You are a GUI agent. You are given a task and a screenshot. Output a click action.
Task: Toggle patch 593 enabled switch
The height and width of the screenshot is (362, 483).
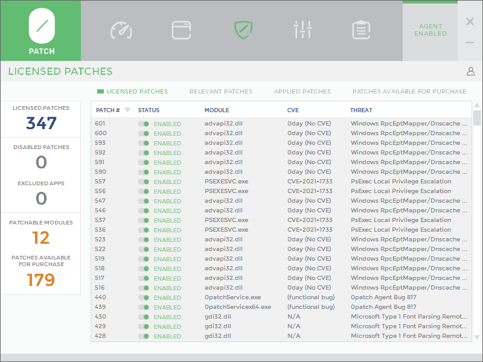(x=144, y=143)
